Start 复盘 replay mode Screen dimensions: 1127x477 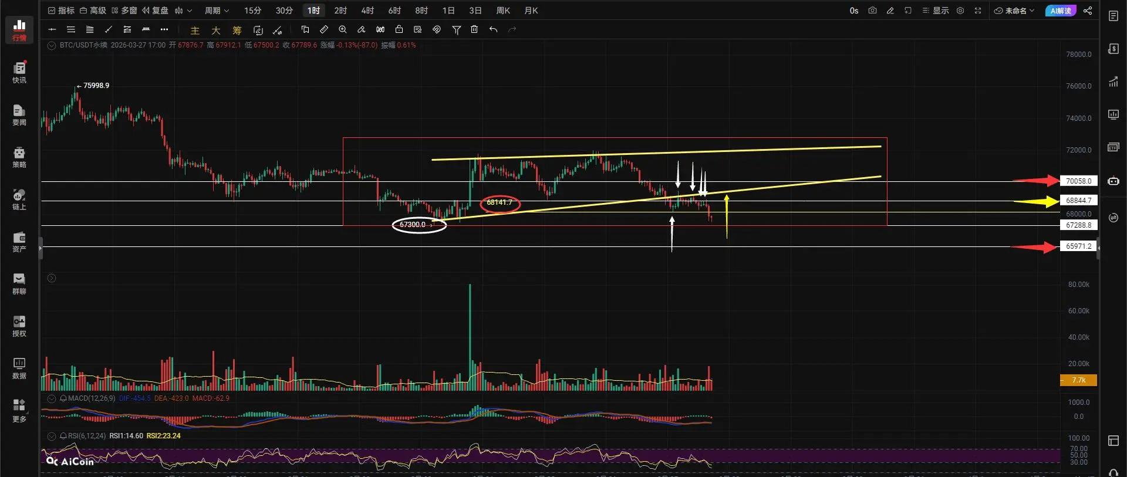[155, 11]
